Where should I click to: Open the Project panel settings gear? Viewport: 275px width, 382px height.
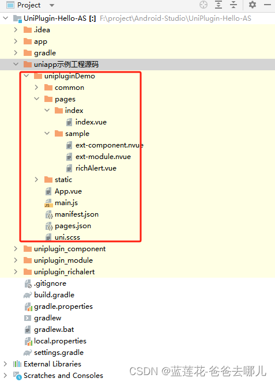pyautogui.click(x=253, y=5)
